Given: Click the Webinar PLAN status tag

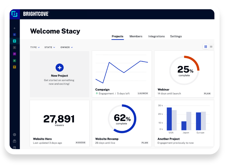Looking at the screenshot, I should click(x=207, y=94).
